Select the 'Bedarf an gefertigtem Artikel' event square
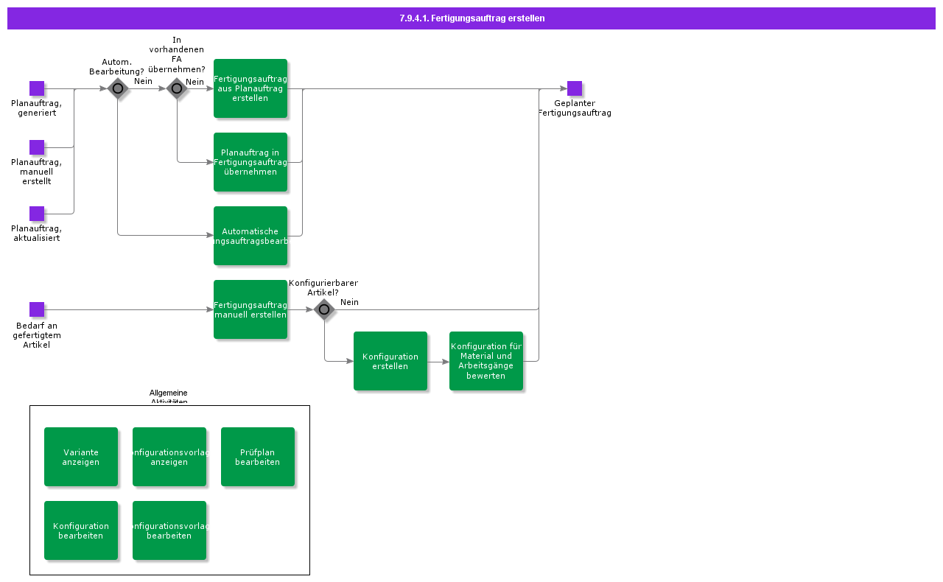 [x=37, y=309]
